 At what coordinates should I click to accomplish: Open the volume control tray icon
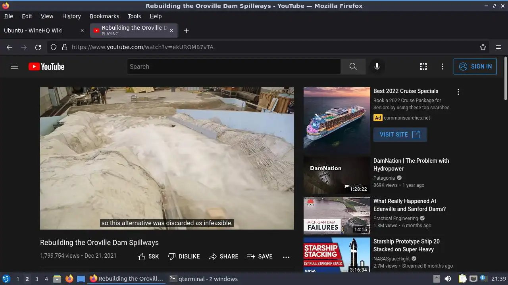pyautogui.click(x=448, y=279)
